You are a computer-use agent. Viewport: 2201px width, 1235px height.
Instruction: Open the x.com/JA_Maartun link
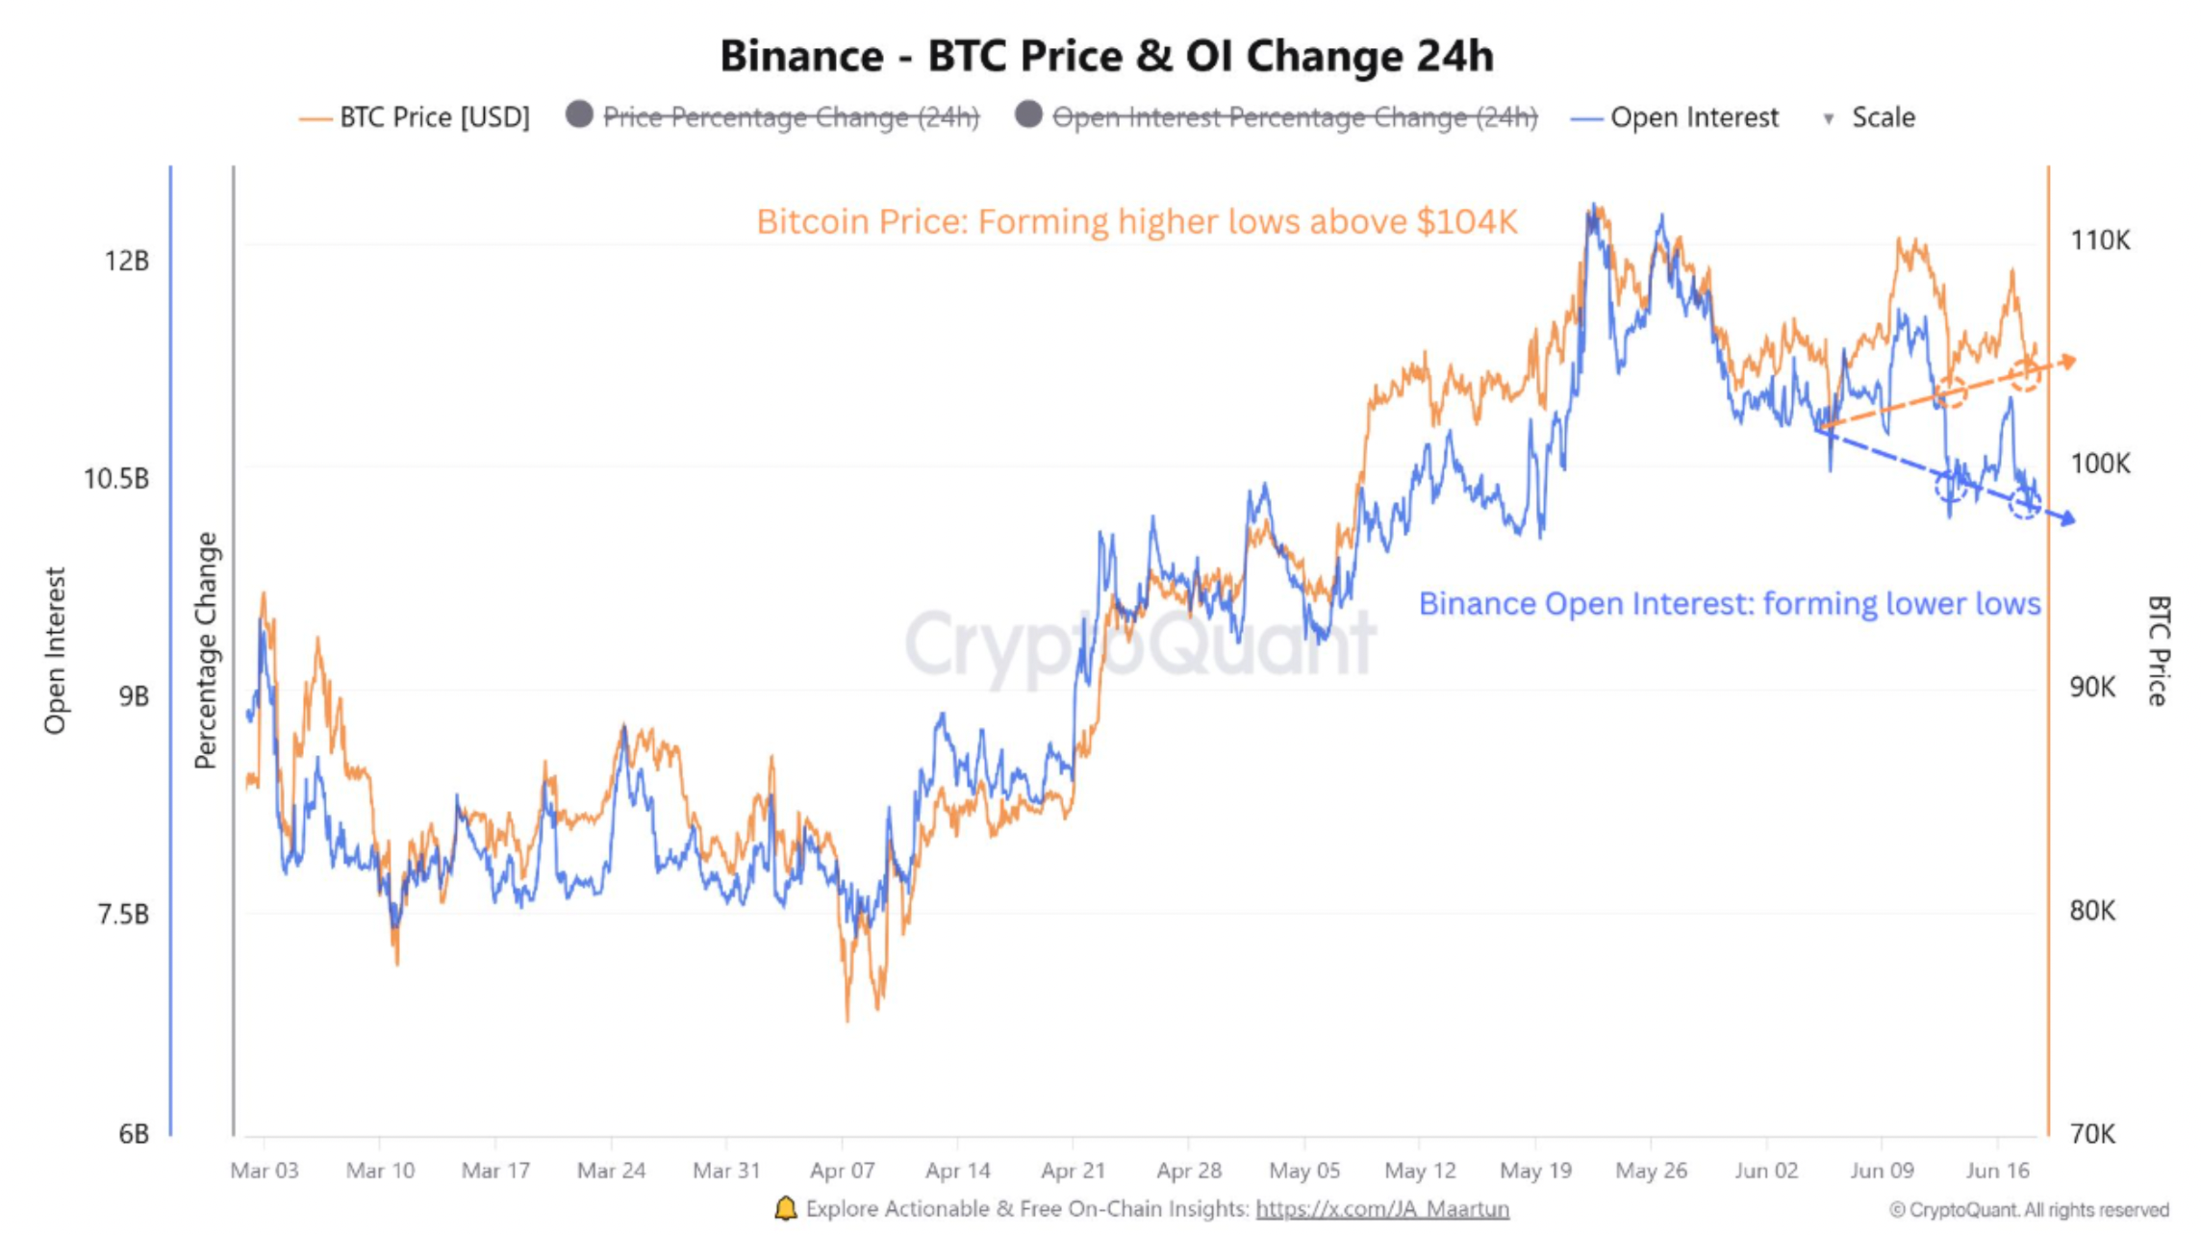pyautogui.click(x=1382, y=1209)
